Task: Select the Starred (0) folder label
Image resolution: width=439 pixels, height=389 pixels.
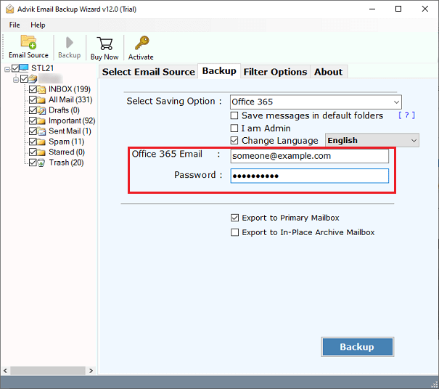Action: click(x=67, y=152)
